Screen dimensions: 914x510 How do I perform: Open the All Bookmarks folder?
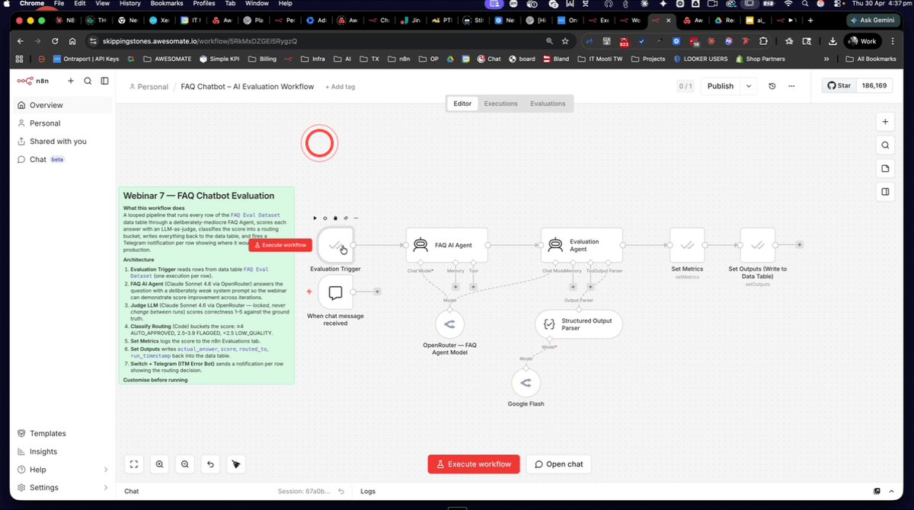(x=871, y=59)
